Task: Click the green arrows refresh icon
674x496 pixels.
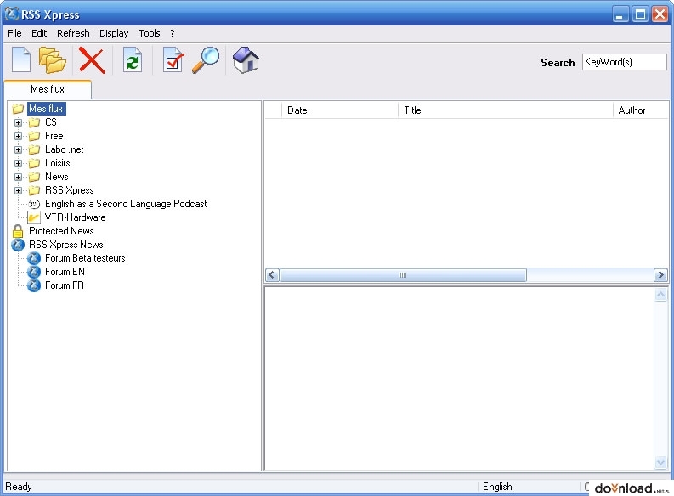Action: 133,59
